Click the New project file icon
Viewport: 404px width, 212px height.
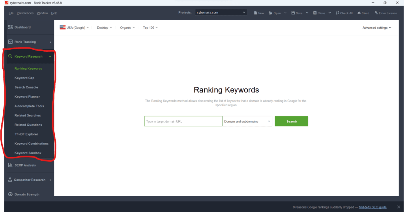pos(255,13)
